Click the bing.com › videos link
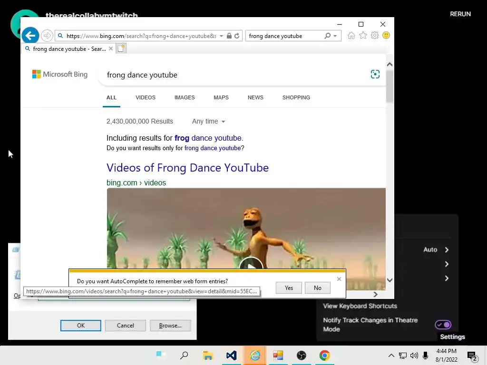The height and width of the screenshot is (365, 487). point(136,183)
